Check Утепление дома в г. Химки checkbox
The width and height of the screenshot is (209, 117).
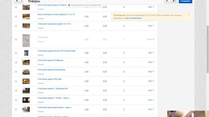(16, 100)
